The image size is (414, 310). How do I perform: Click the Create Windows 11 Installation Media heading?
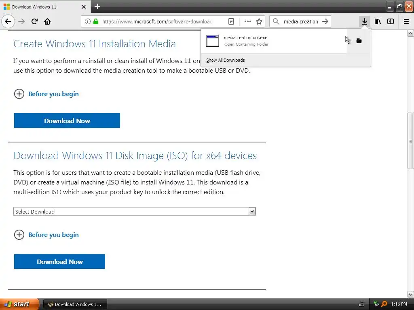95,44
